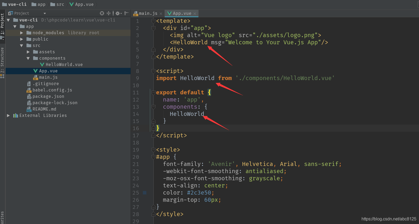Click the #2c3e50 color swatch in gutter

point(145,193)
